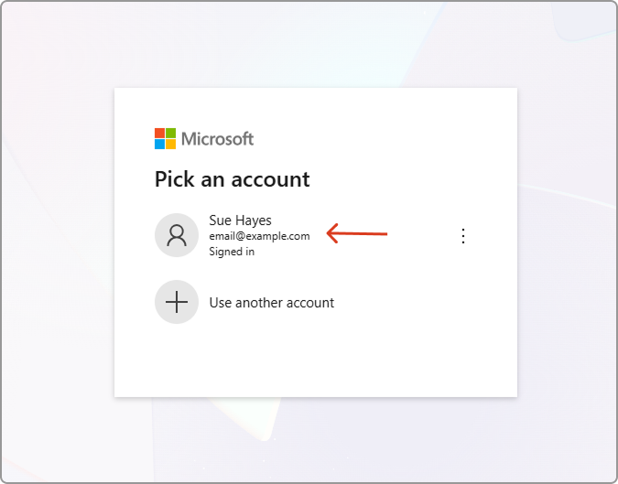This screenshot has height=484, width=618.
Task: Open the three-dot options menu for Sue Hayes
Action: 462,236
